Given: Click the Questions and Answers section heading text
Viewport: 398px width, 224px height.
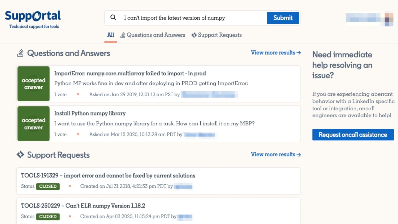Looking at the screenshot, I should [68, 53].
